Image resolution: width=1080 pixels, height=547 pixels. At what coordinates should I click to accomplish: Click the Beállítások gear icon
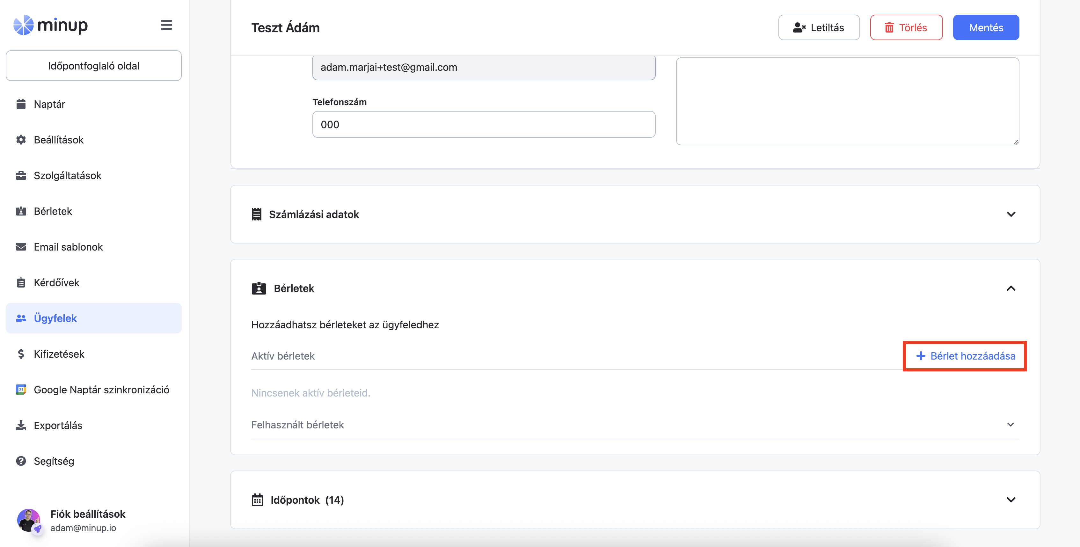coord(21,140)
